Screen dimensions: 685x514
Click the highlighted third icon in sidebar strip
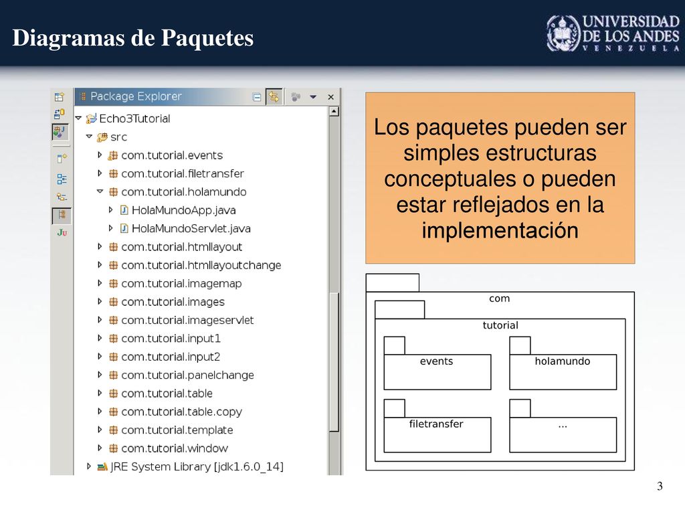60,132
